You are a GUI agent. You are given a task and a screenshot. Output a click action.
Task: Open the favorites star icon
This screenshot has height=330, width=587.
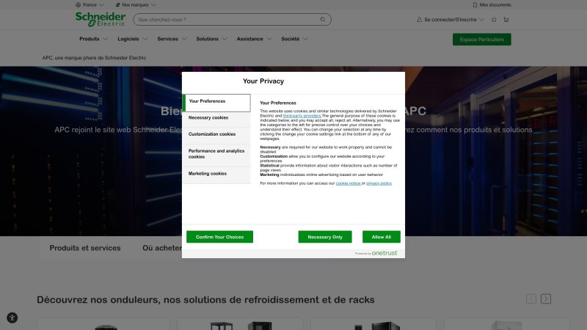493,20
